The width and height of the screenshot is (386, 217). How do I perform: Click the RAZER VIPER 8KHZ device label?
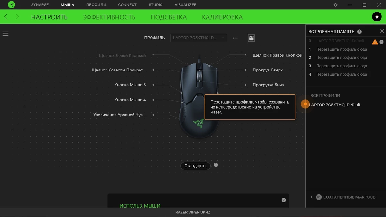point(193,212)
